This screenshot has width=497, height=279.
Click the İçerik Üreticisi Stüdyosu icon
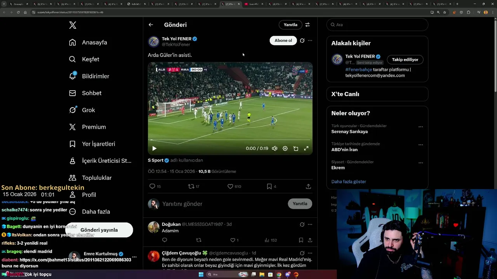pyautogui.click(x=73, y=161)
